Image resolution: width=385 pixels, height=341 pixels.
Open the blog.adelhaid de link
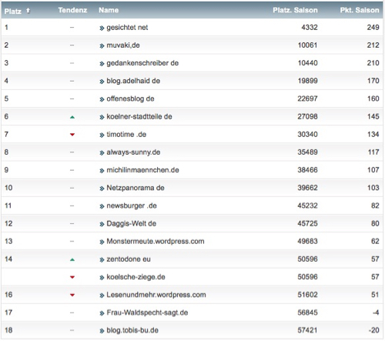point(133,81)
